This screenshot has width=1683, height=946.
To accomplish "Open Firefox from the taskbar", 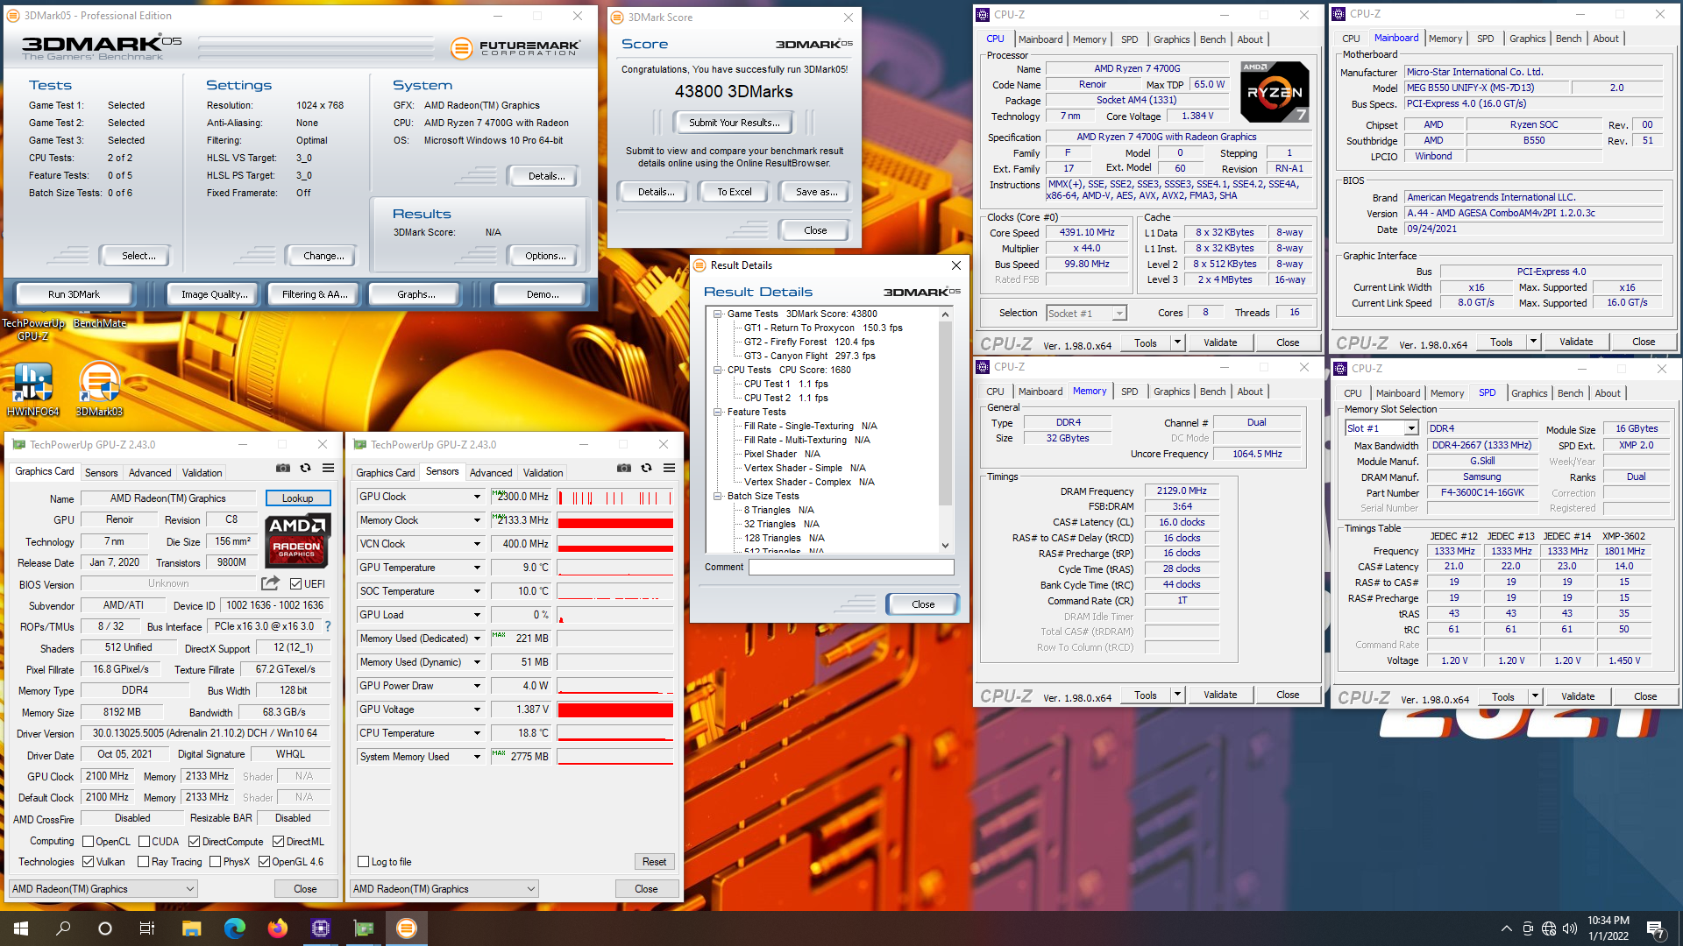I will coord(278,928).
